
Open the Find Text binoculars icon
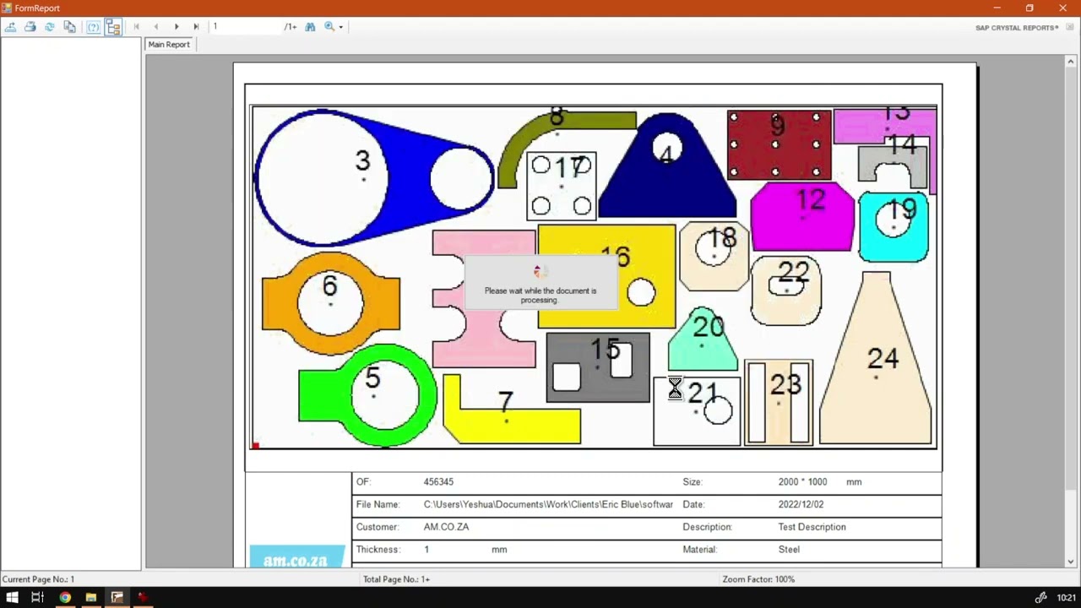tap(310, 27)
